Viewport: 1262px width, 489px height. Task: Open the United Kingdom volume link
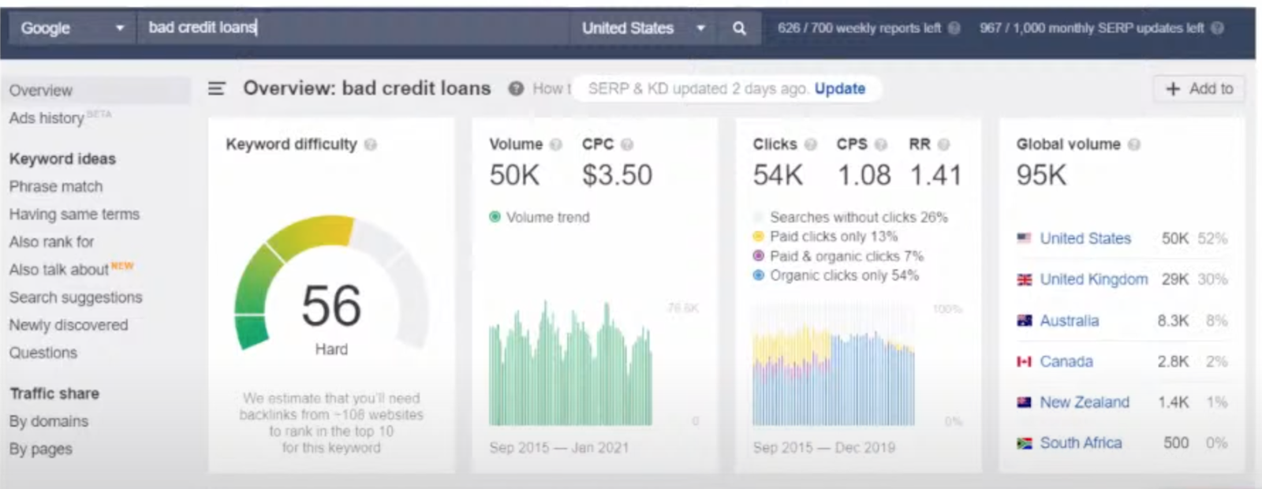[x=1094, y=279]
